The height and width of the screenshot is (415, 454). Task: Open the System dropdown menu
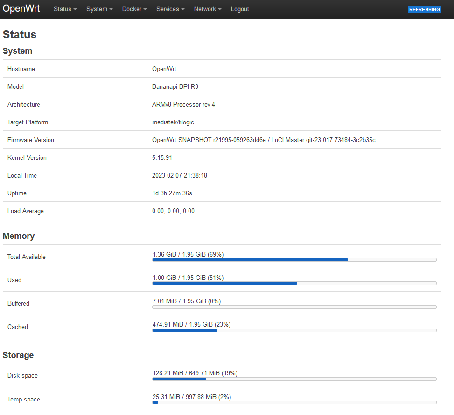click(x=99, y=9)
